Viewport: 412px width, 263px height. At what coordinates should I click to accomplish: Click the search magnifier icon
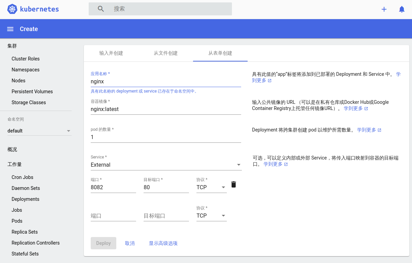click(x=101, y=9)
